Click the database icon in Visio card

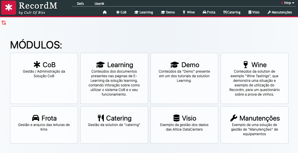coord(176,118)
